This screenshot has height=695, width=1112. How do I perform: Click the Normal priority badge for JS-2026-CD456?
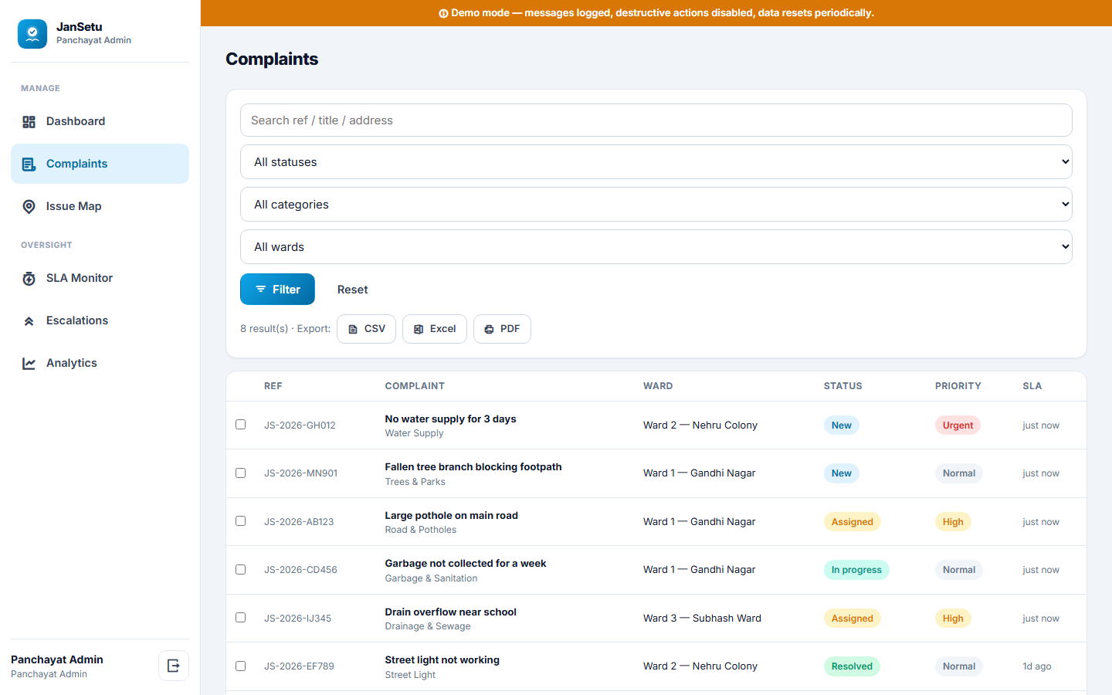click(x=958, y=570)
